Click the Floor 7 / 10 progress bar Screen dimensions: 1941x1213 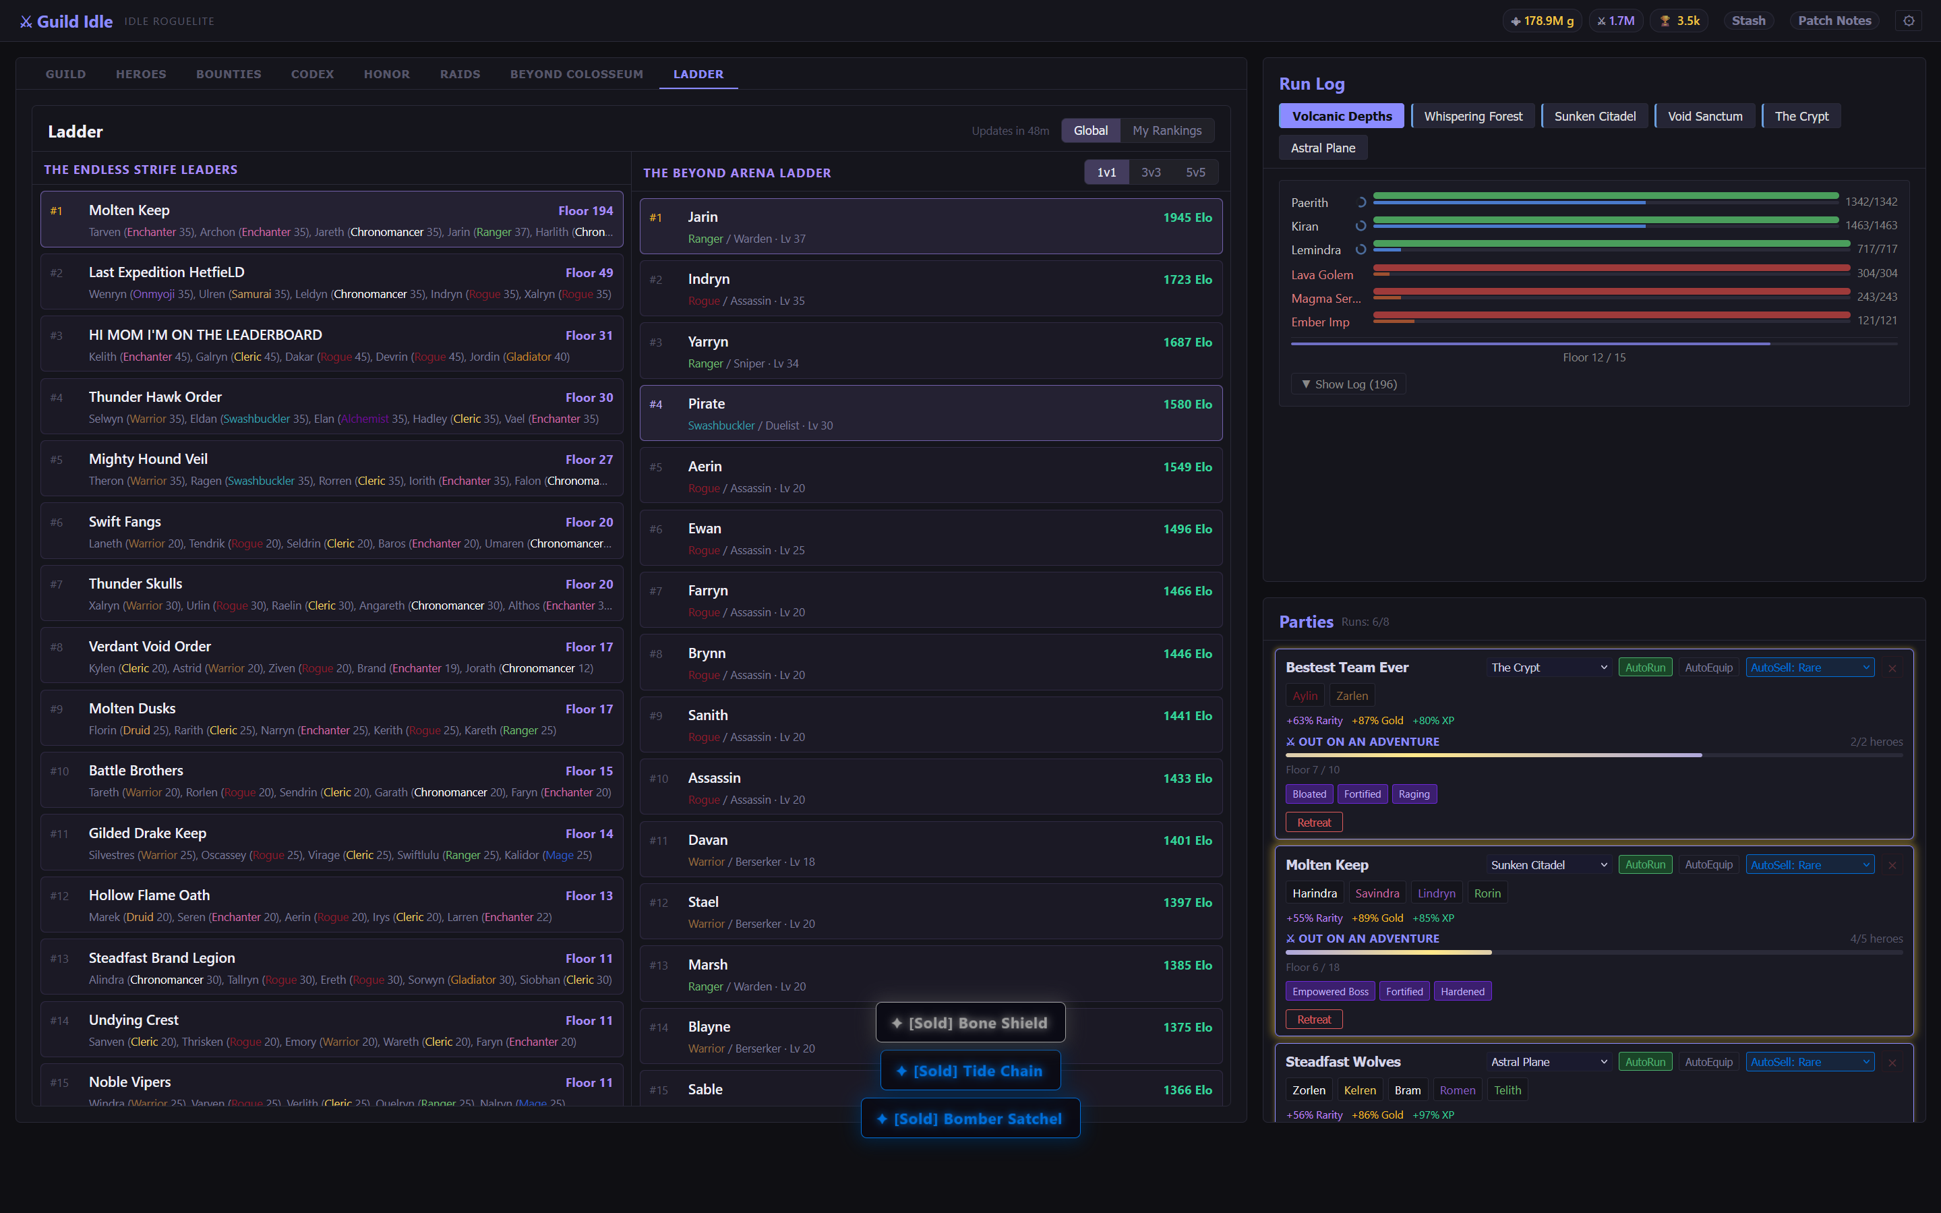(x=1594, y=755)
